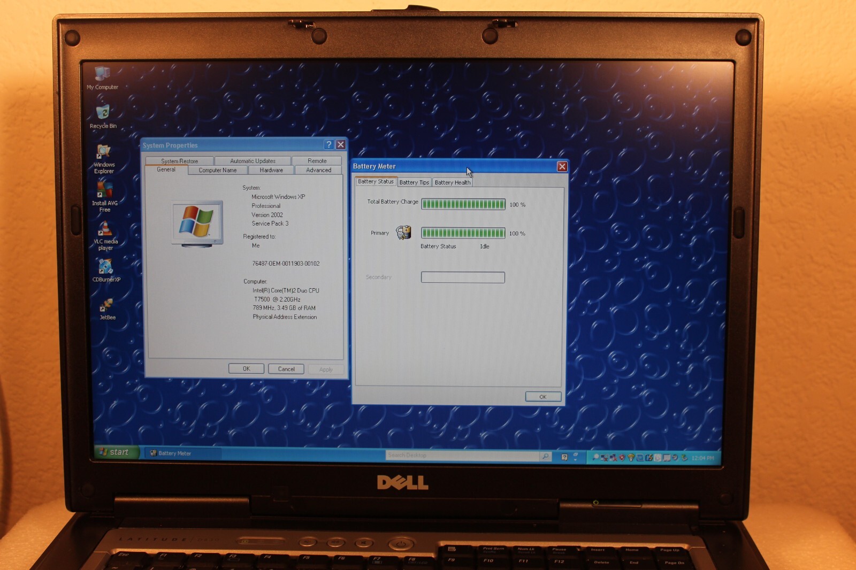Click 'Microsoft Windows XP' text
856x570 pixels.
click(x=278, y=197)
